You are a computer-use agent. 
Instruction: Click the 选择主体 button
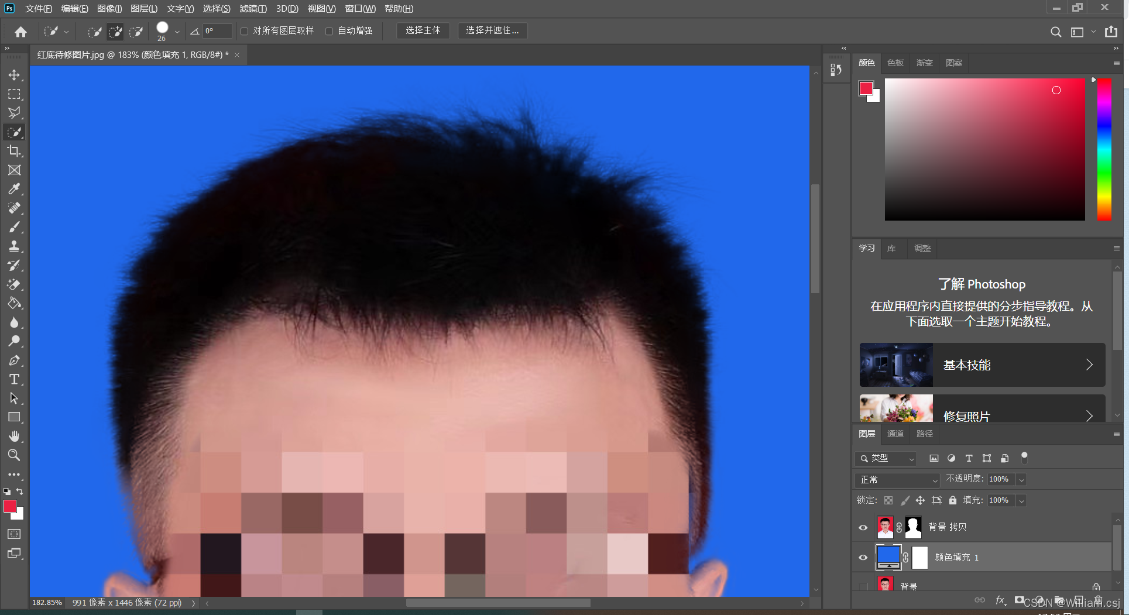[x=423, y=30]
